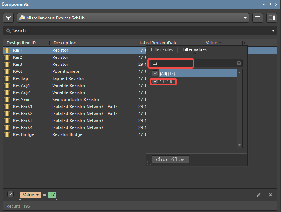Viewport: 281px width, 212px height.
Task: Click the filter list scrollbar down arrow
Action: click(240, 145)
